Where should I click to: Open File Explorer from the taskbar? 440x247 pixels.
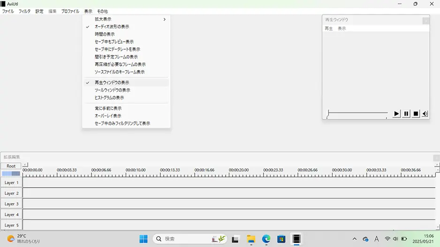click(251, 239)
